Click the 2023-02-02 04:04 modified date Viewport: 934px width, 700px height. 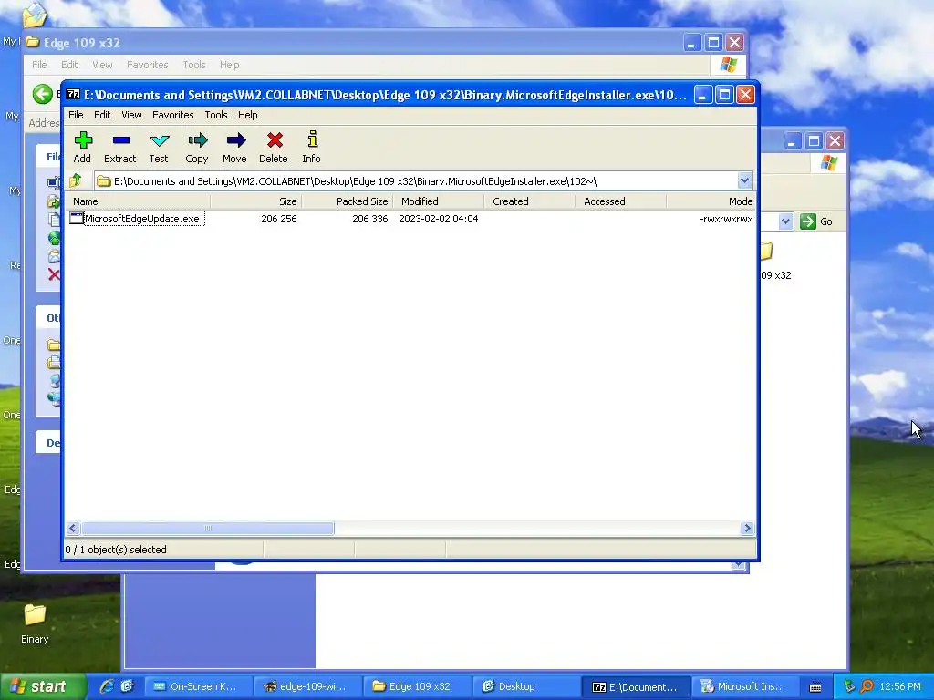coord(439,219)
